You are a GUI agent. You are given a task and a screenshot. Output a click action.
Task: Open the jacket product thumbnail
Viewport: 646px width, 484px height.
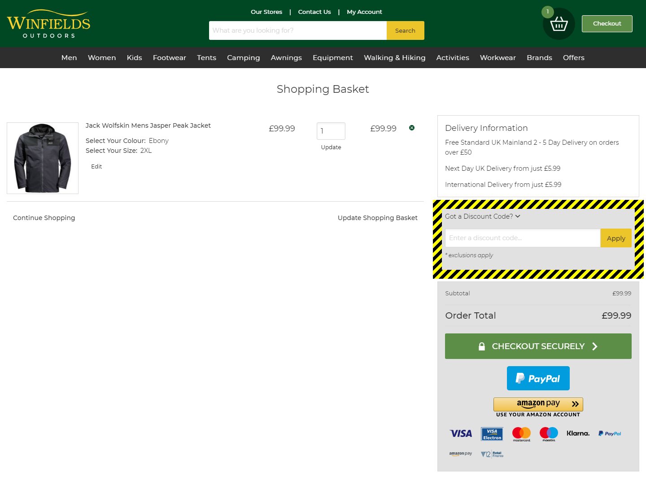[x=43, y=158]
